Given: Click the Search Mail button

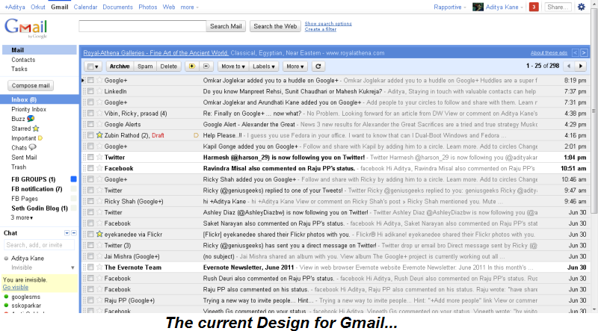Looking at the screenshot, I should click(x=226, y=26).
